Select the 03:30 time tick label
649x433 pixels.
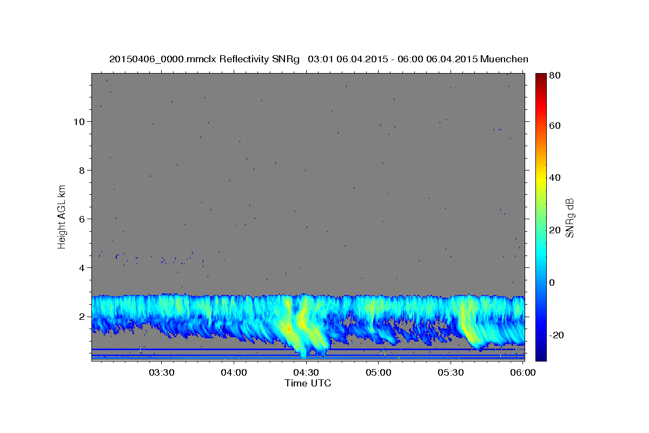(x=161, y=373)
